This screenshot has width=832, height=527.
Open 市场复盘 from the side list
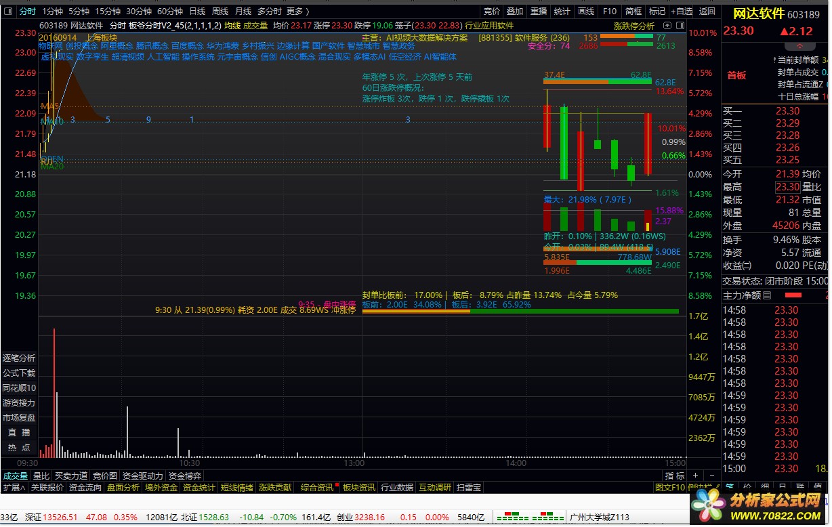19,417
